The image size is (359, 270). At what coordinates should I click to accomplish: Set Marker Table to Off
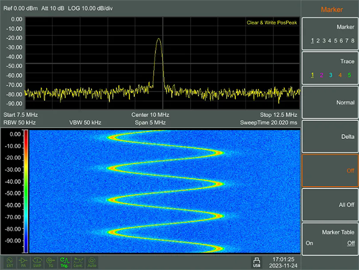click(x=351, y=243)
